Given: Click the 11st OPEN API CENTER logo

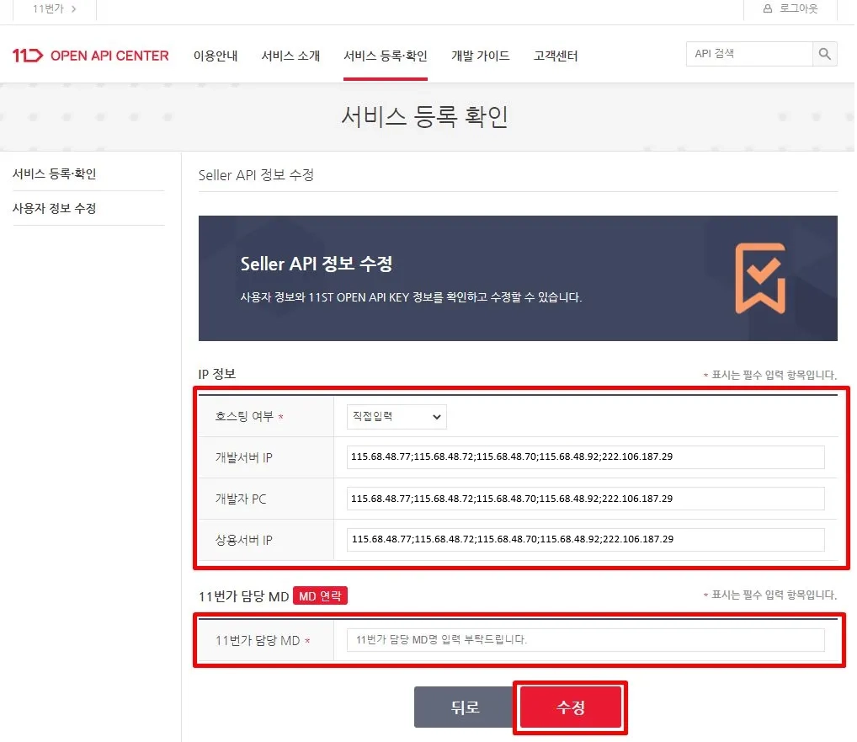Looking at the screenshot, I should pos(90,56).
